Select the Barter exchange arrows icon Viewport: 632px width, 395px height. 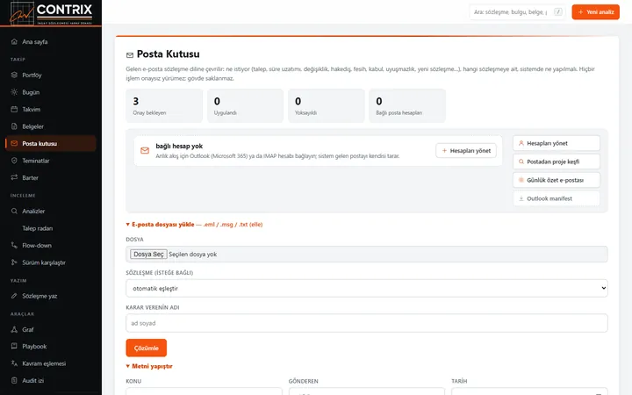(x=14, y=177)
